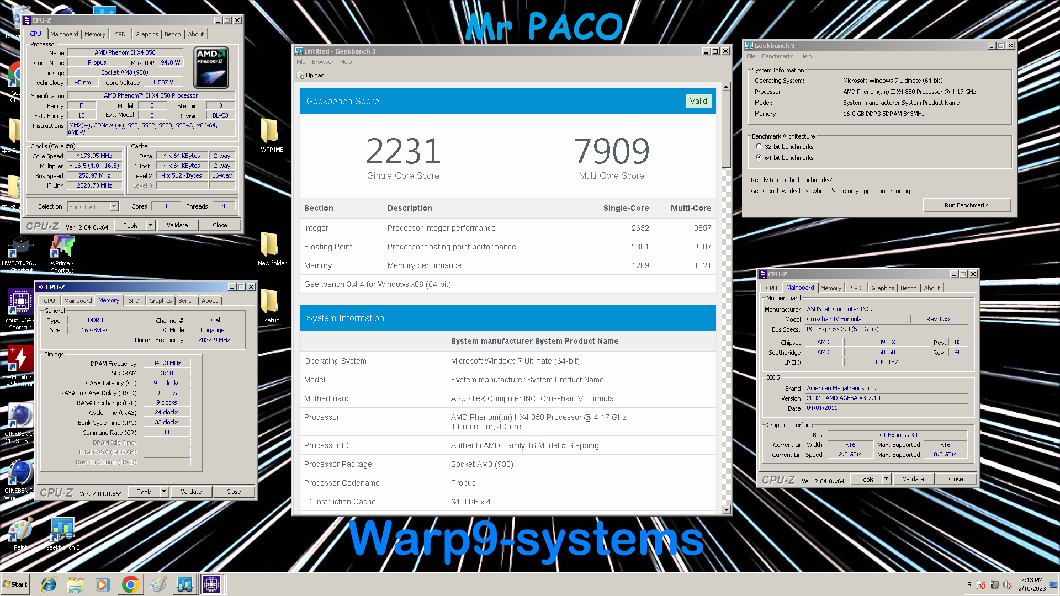Click Tools button in CPU-Z memory window
The width and height of the screenshot is (1060, 596).
coord(145,492)
